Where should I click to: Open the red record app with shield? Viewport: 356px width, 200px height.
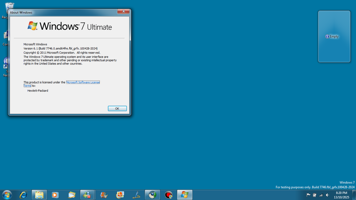click(169, 195)
